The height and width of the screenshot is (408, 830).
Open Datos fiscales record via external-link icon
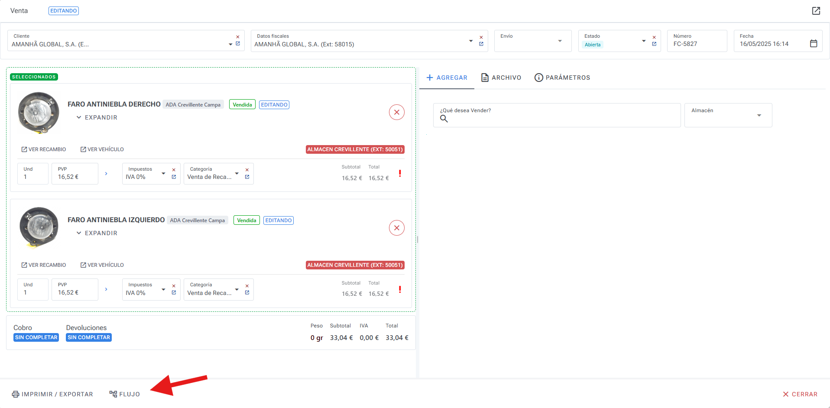[x=481, y=44]
